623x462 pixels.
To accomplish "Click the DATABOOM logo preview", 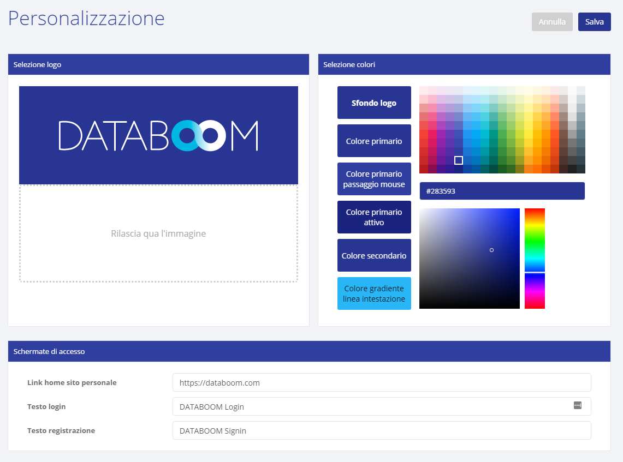I will tap(158, 135).
